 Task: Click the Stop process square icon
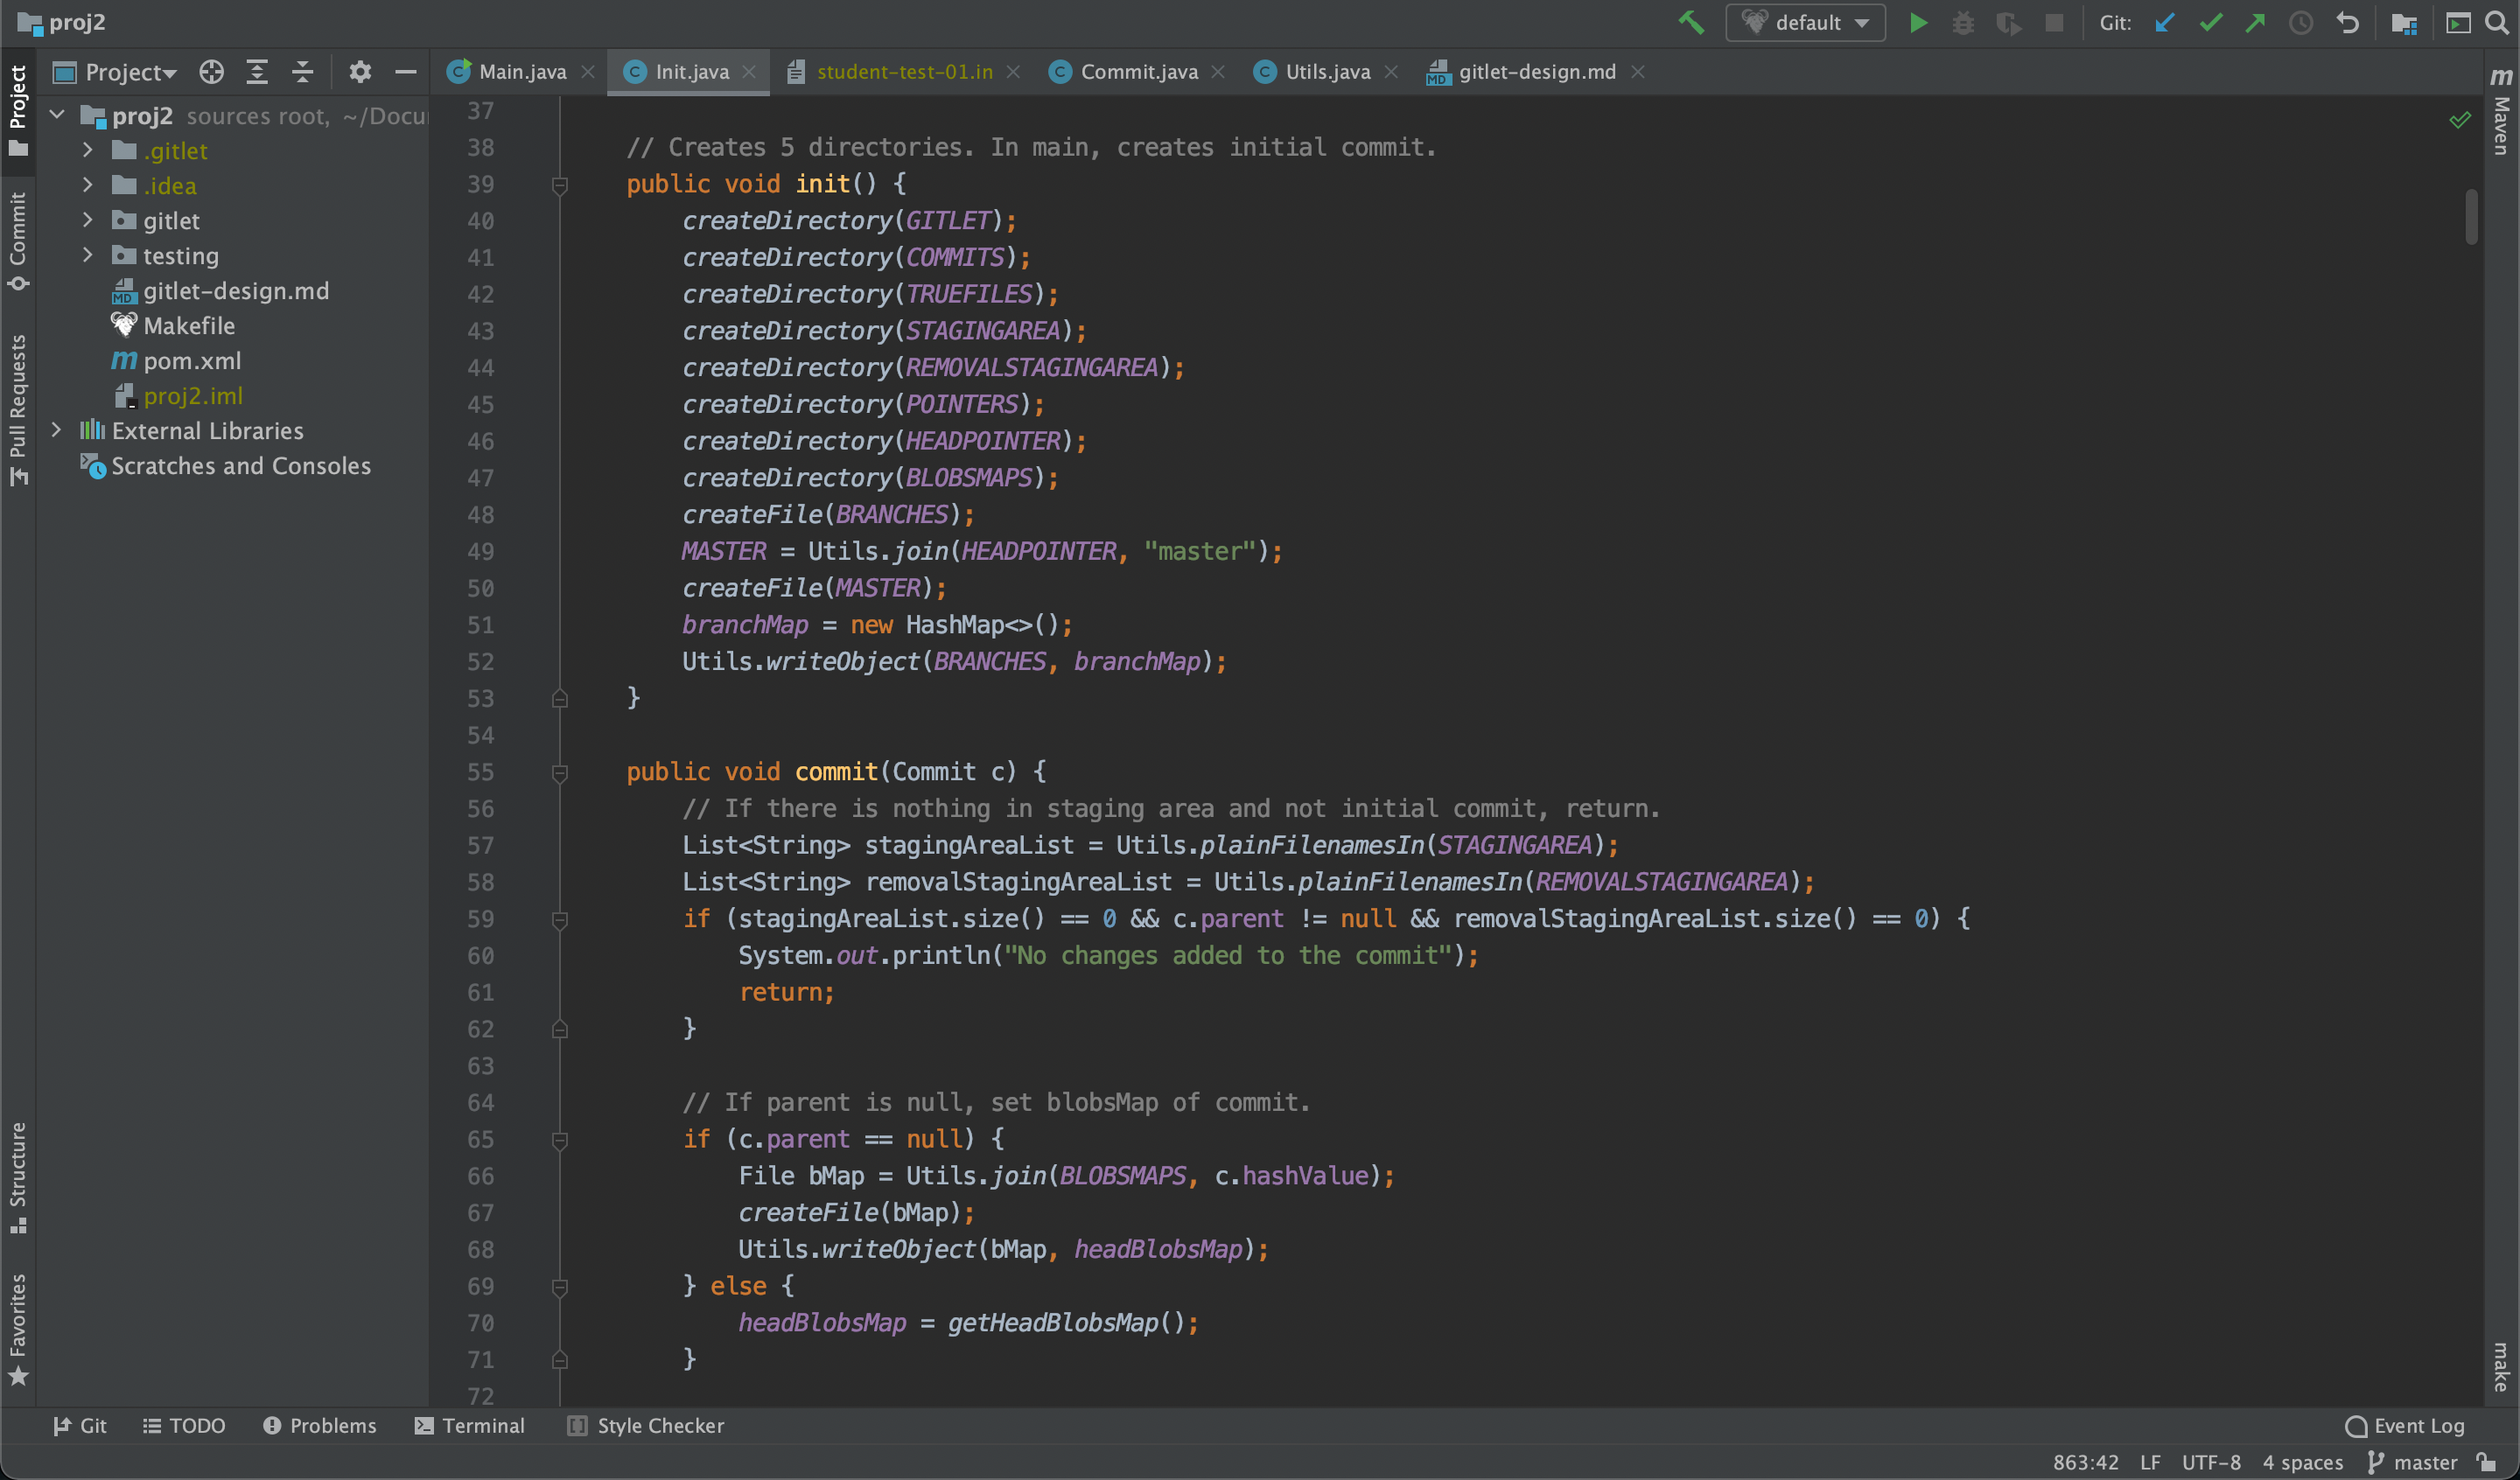coord(2054,22)
